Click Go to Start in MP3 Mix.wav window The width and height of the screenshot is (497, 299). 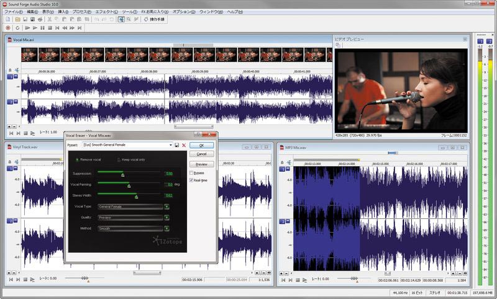[x=283, y=280]
